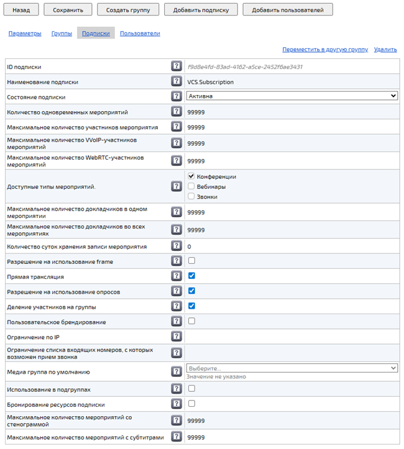This screenshot has width=404, height=449.
Task: Click help icon for Медиа группа по умолчанию
Action: pos(177,372)
